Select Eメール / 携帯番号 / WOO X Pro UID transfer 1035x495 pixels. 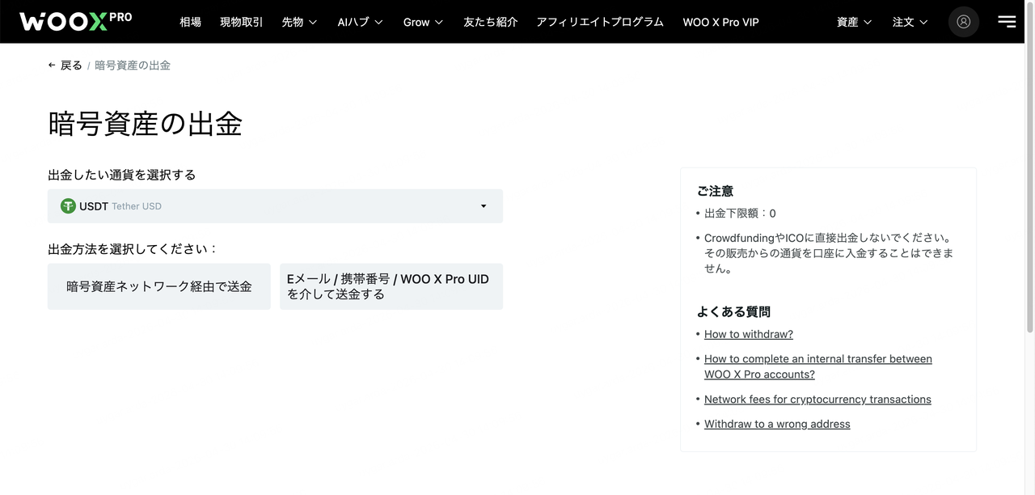tap(391, 286)
